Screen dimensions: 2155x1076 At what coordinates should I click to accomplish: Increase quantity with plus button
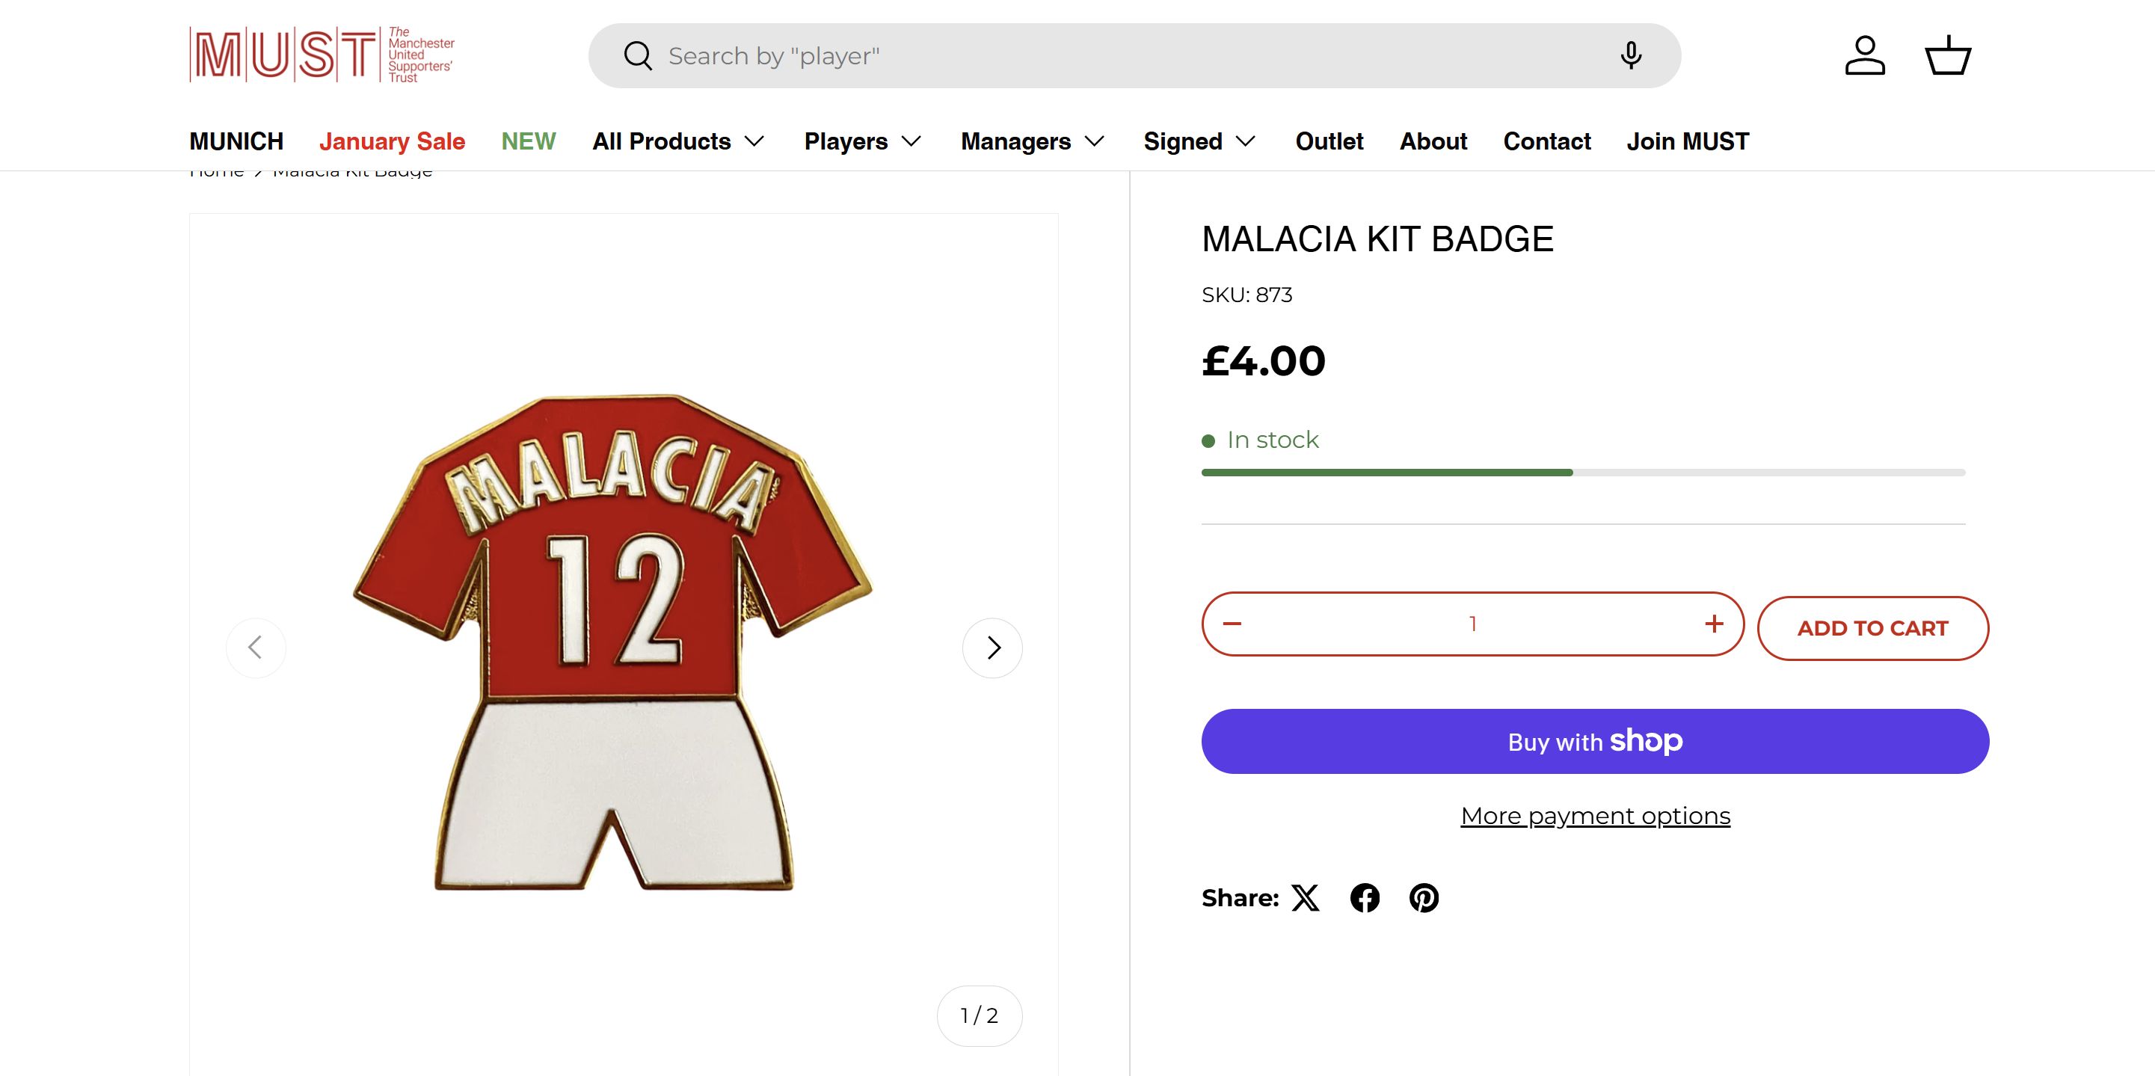1713,624
